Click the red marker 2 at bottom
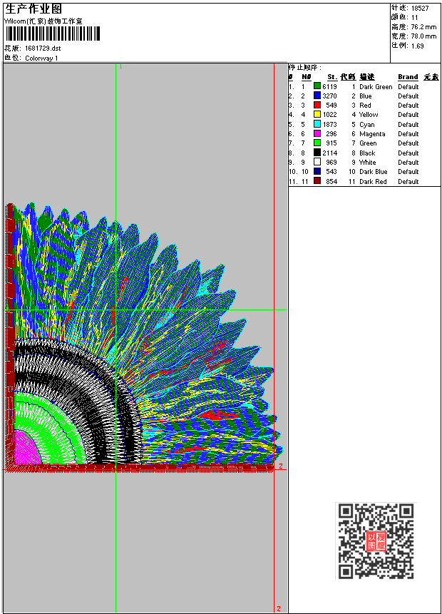Viewport: 442px width, 614px height. click(278, 608)
